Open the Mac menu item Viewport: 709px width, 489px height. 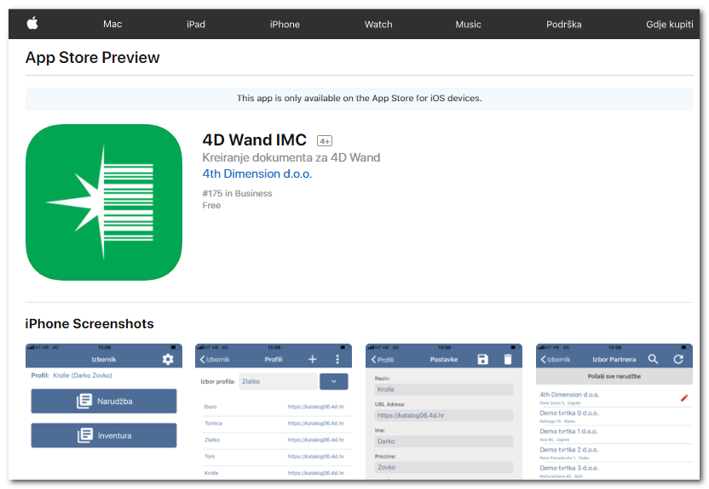pos(112,25)
